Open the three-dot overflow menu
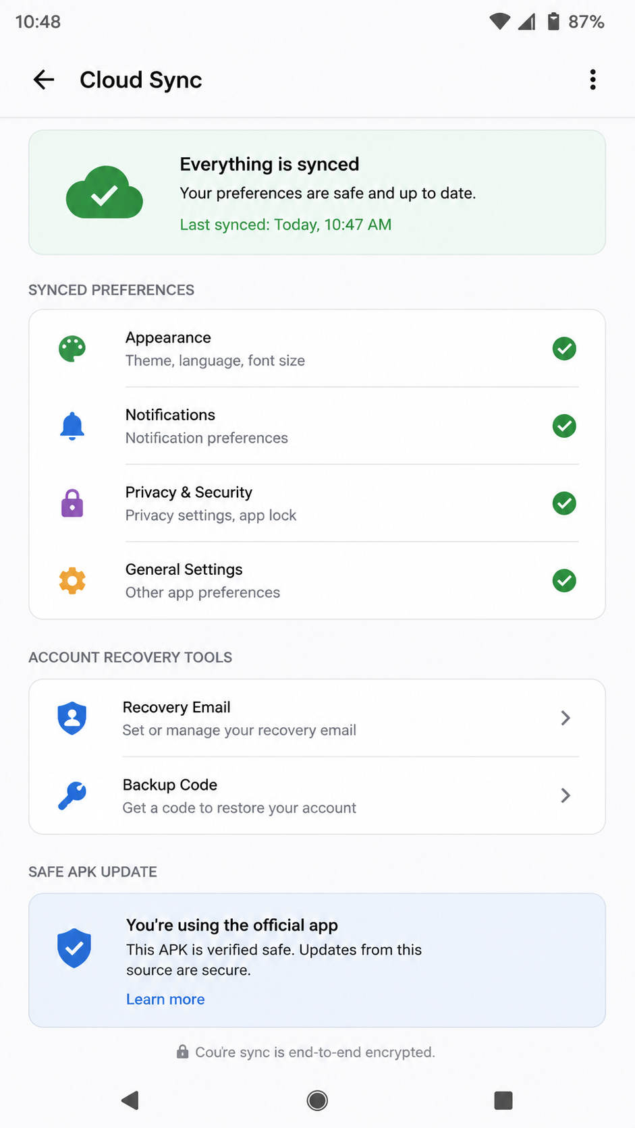The width and height of the screenshot is (635, 1128). pos(592,80)
